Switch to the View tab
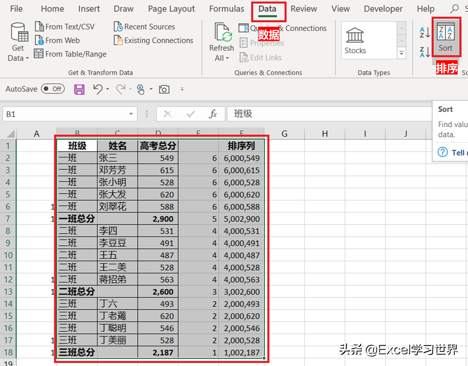468x366 pixels. tap(340, 9)
